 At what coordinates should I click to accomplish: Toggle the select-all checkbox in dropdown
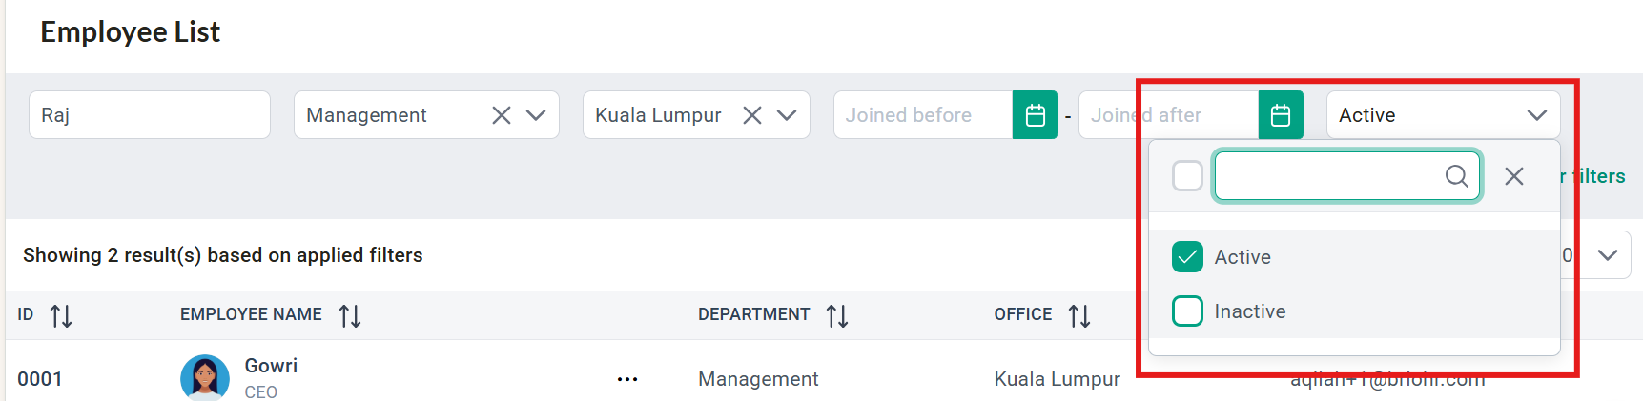pos(1187,175)
